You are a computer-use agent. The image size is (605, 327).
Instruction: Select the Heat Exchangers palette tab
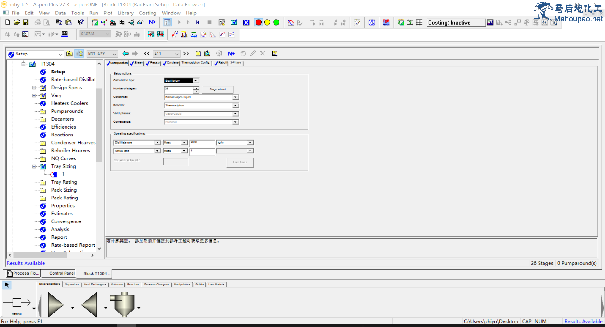(95, 284)
